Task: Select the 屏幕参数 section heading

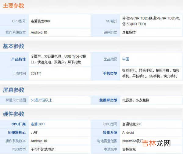Action: (13, 90)
